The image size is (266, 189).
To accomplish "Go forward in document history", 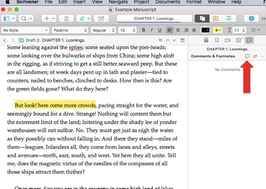I will (13, 40).
